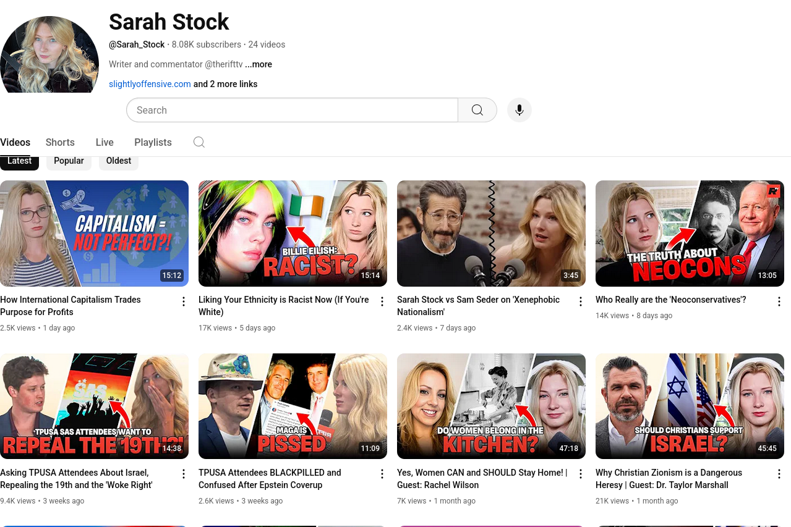Open 'MAGA is Pissed' video thumbnail
Viewport: 791px width, 527px height.
[x=293, y=406]
